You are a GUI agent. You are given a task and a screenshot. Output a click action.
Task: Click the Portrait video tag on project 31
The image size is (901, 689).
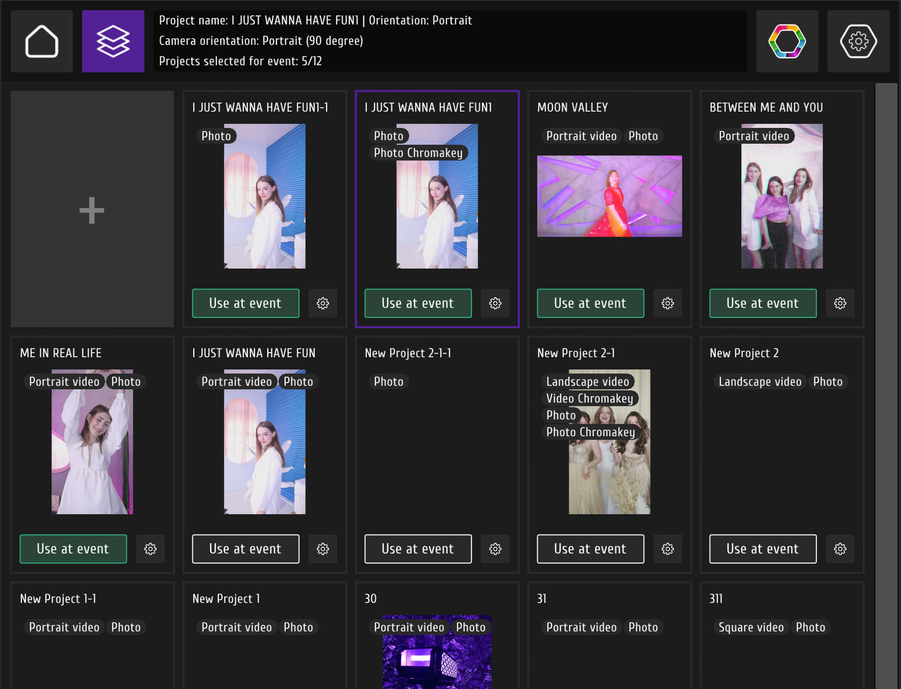(582, 627)
